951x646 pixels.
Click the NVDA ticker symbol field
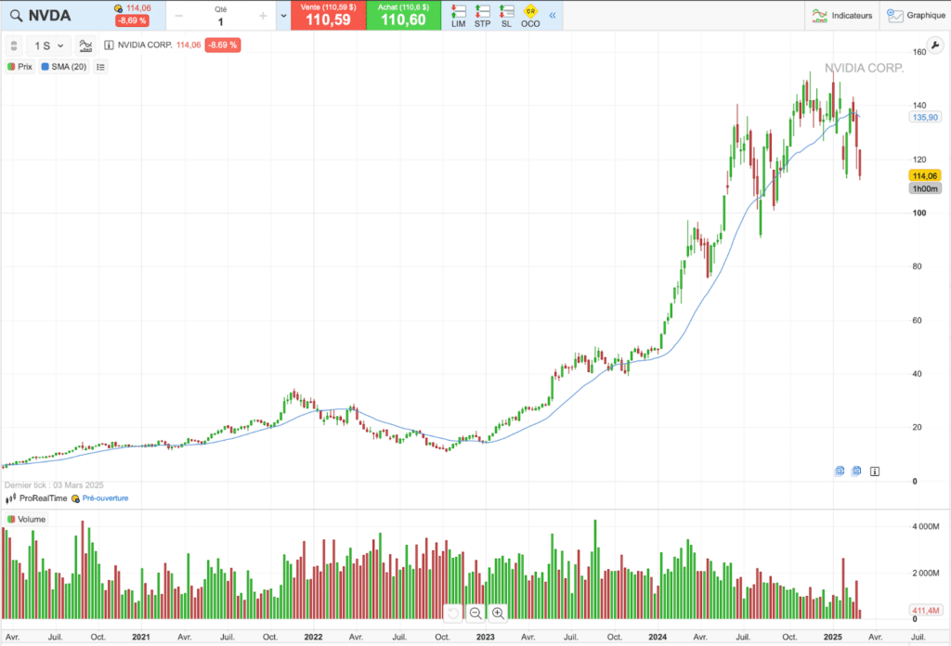click(50, 16)
